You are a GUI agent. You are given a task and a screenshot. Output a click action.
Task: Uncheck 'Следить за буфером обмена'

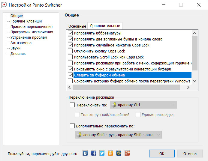click(x=70, y=75)
